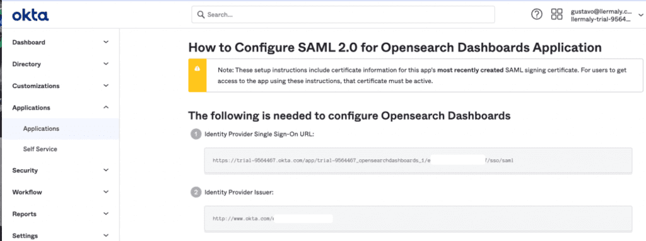Expand the Dashboard menu chevron
Viewport: 646px width, 241px height.
106,42
